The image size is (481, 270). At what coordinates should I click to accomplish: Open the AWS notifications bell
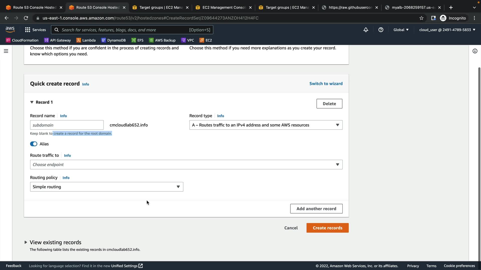pyautogui.click(x=366, y=30)
